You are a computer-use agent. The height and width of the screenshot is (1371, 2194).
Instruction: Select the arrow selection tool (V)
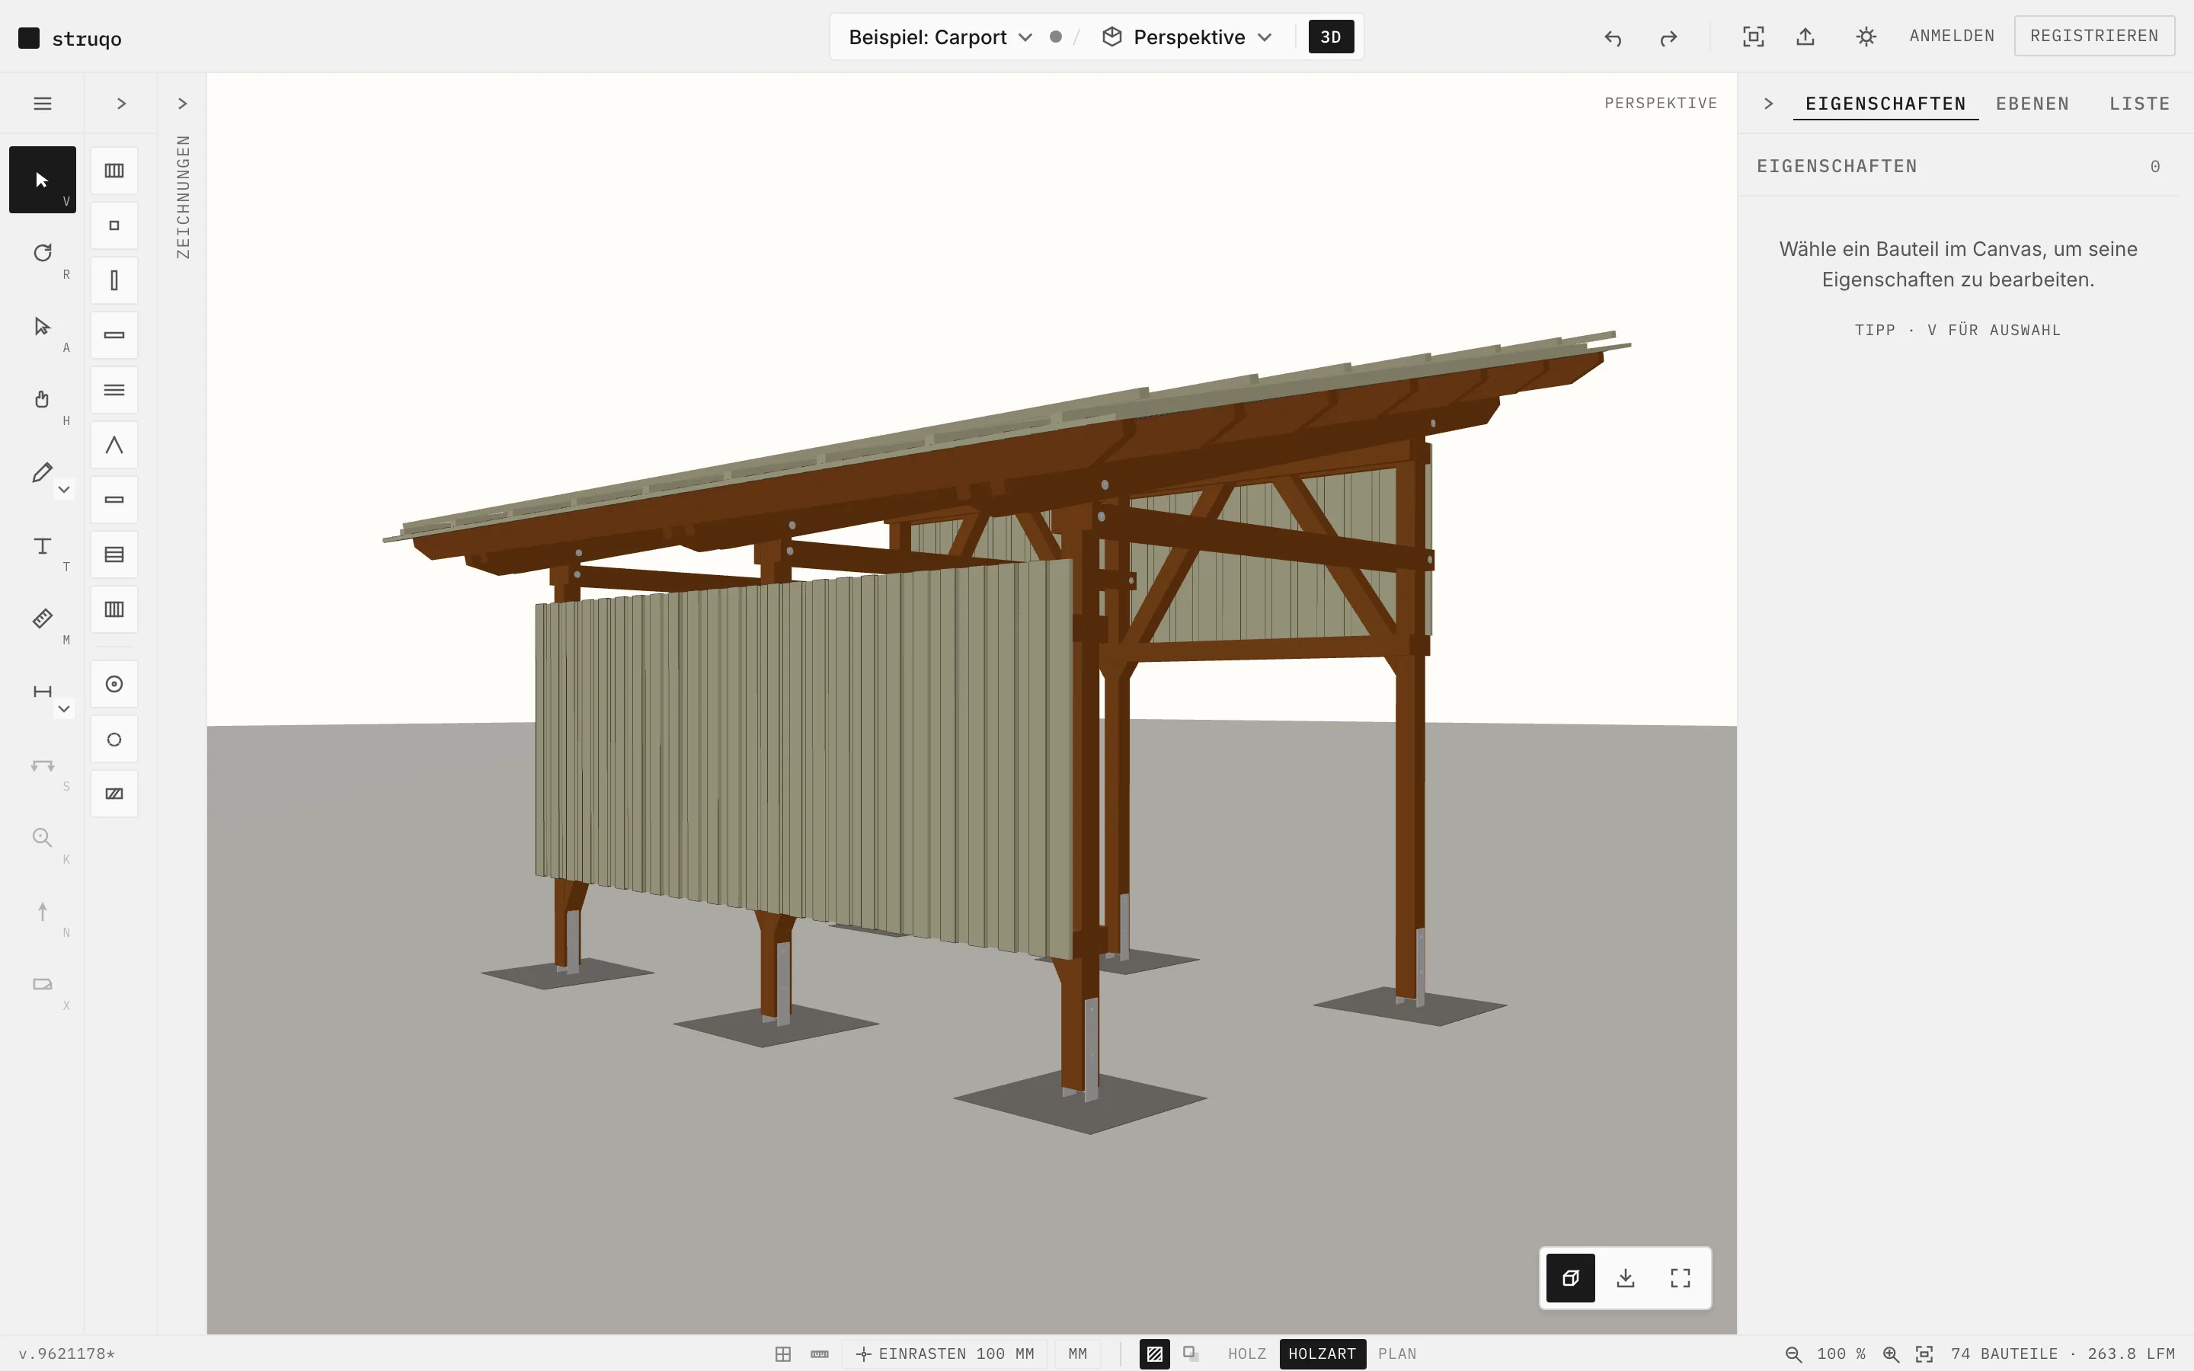43,180
